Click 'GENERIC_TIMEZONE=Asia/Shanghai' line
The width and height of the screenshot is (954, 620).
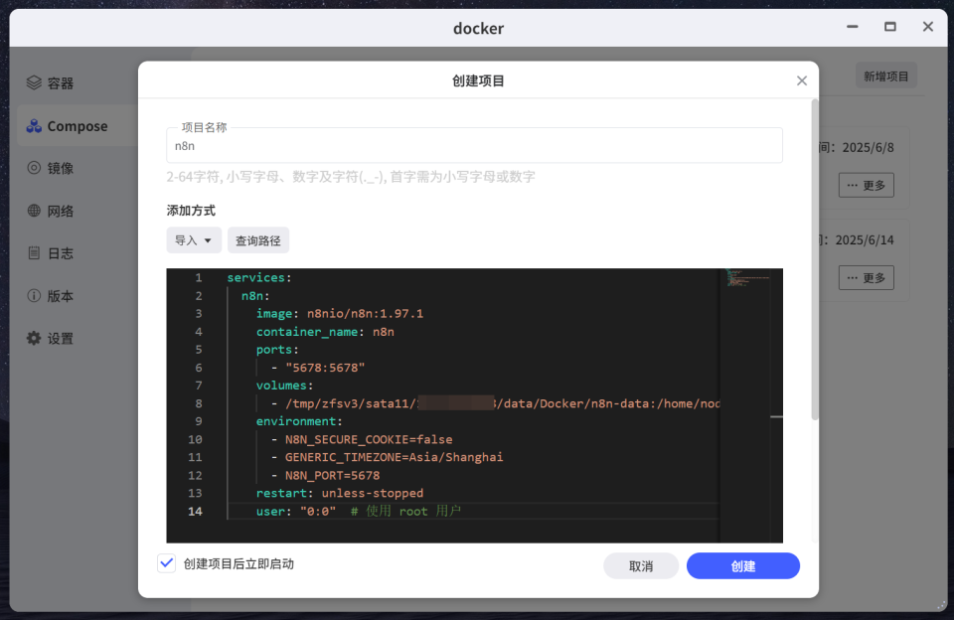(395, 457)
